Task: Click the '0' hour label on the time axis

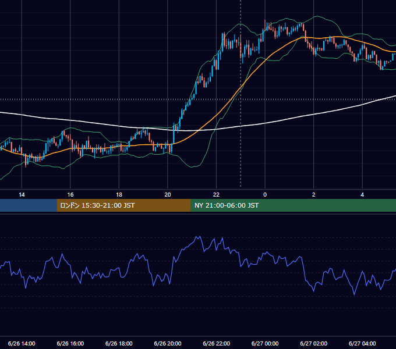Action: (x=265, y=195)
